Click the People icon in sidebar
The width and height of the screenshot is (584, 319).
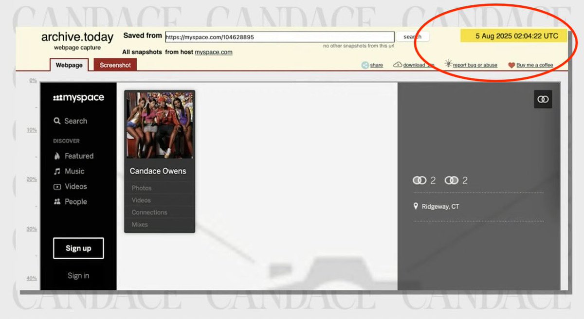[57, 202]
